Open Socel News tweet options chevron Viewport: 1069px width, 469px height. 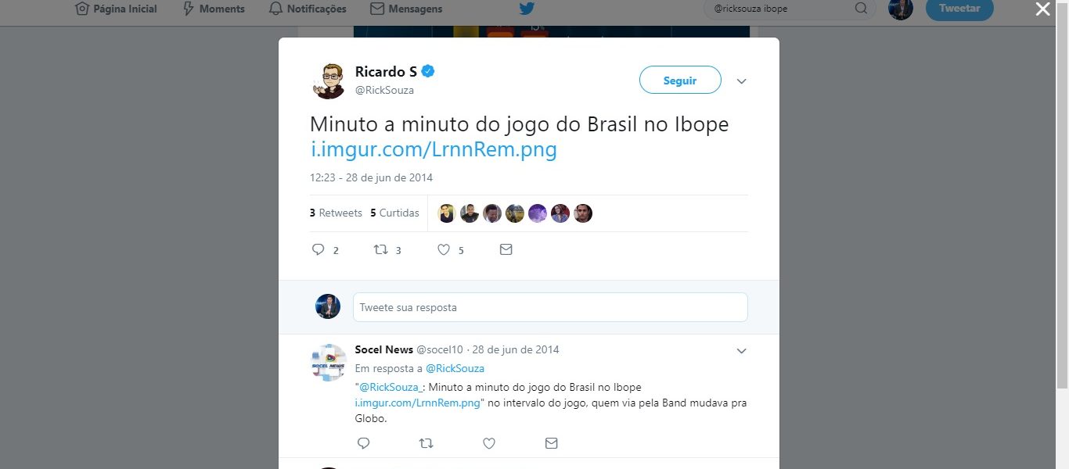(742, 351)
